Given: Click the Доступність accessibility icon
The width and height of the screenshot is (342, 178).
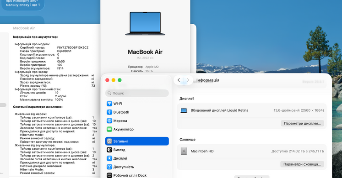Looking at the screenshot, I should (109, 167).
